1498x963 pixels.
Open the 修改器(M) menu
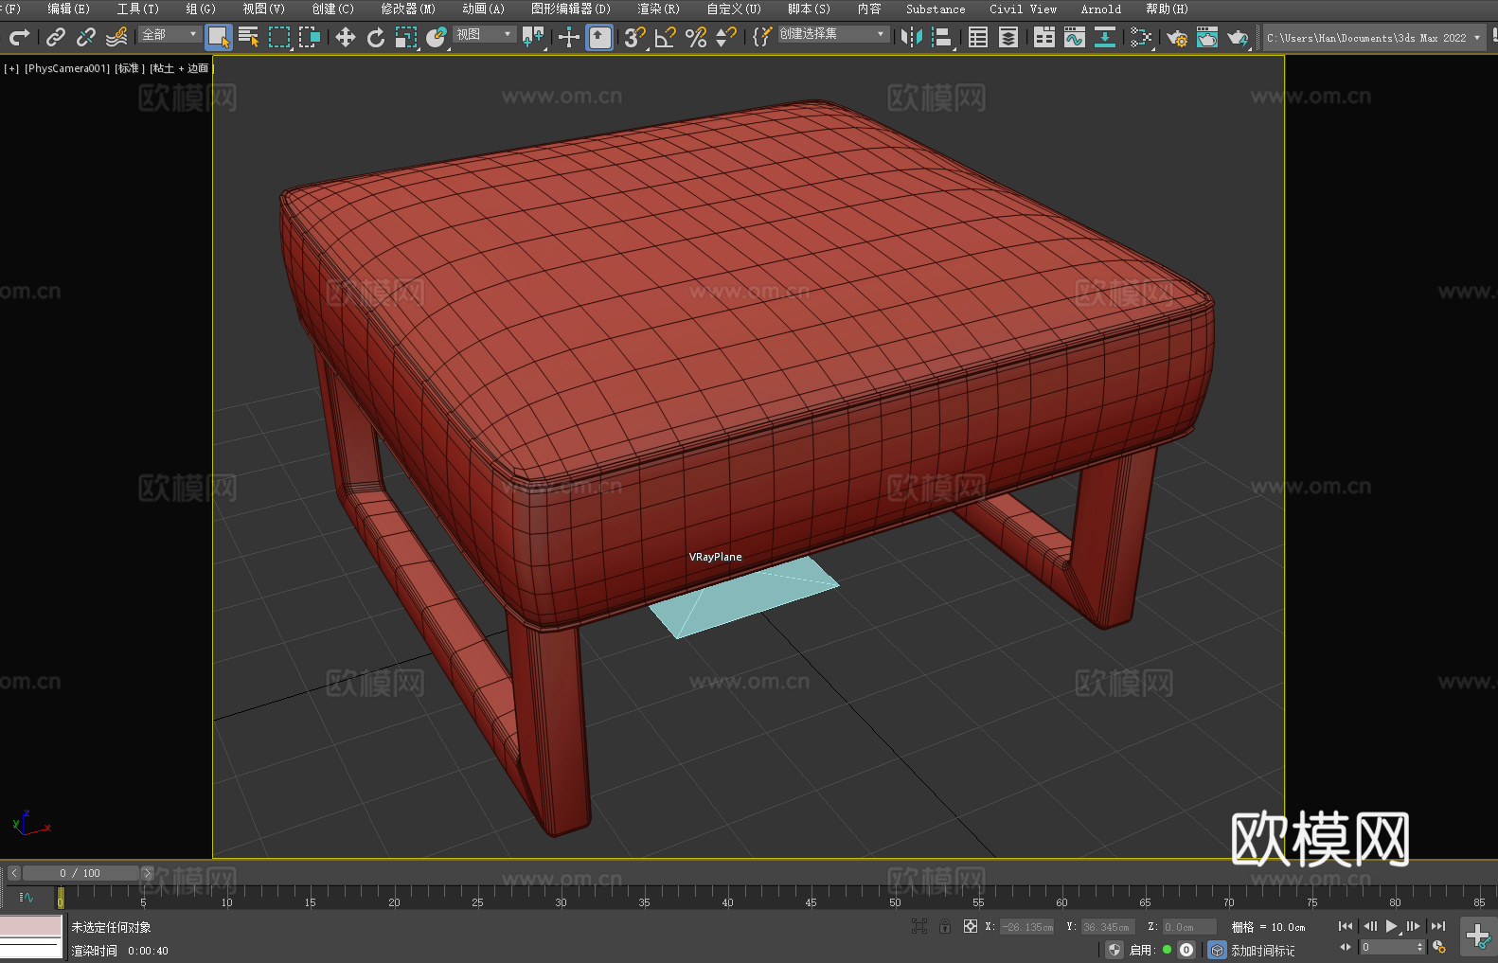pyautogui.click(x=408, y=9)
